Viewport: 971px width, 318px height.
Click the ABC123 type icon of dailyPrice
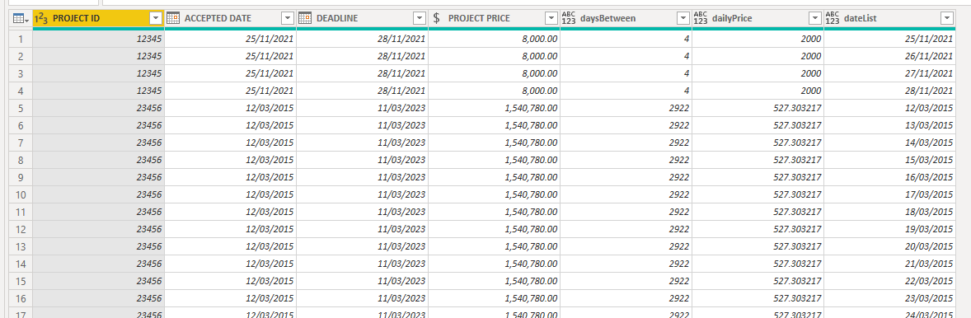click(x=701, y=19)
